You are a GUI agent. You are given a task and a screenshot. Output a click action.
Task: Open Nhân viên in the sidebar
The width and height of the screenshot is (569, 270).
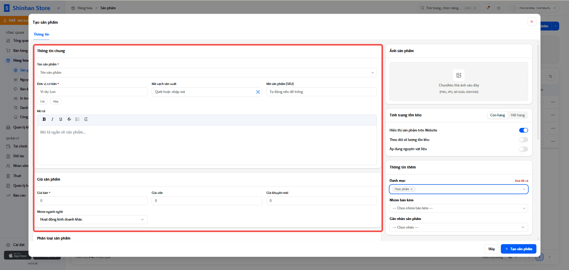click(x=17, y=166)
